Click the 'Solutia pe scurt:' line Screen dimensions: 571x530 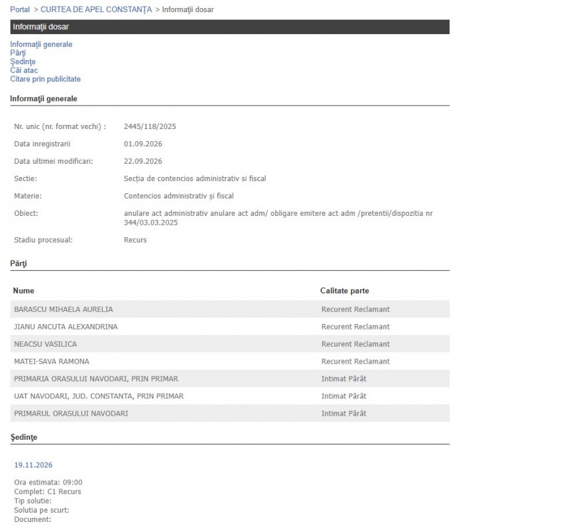click(x=41, y=511)
